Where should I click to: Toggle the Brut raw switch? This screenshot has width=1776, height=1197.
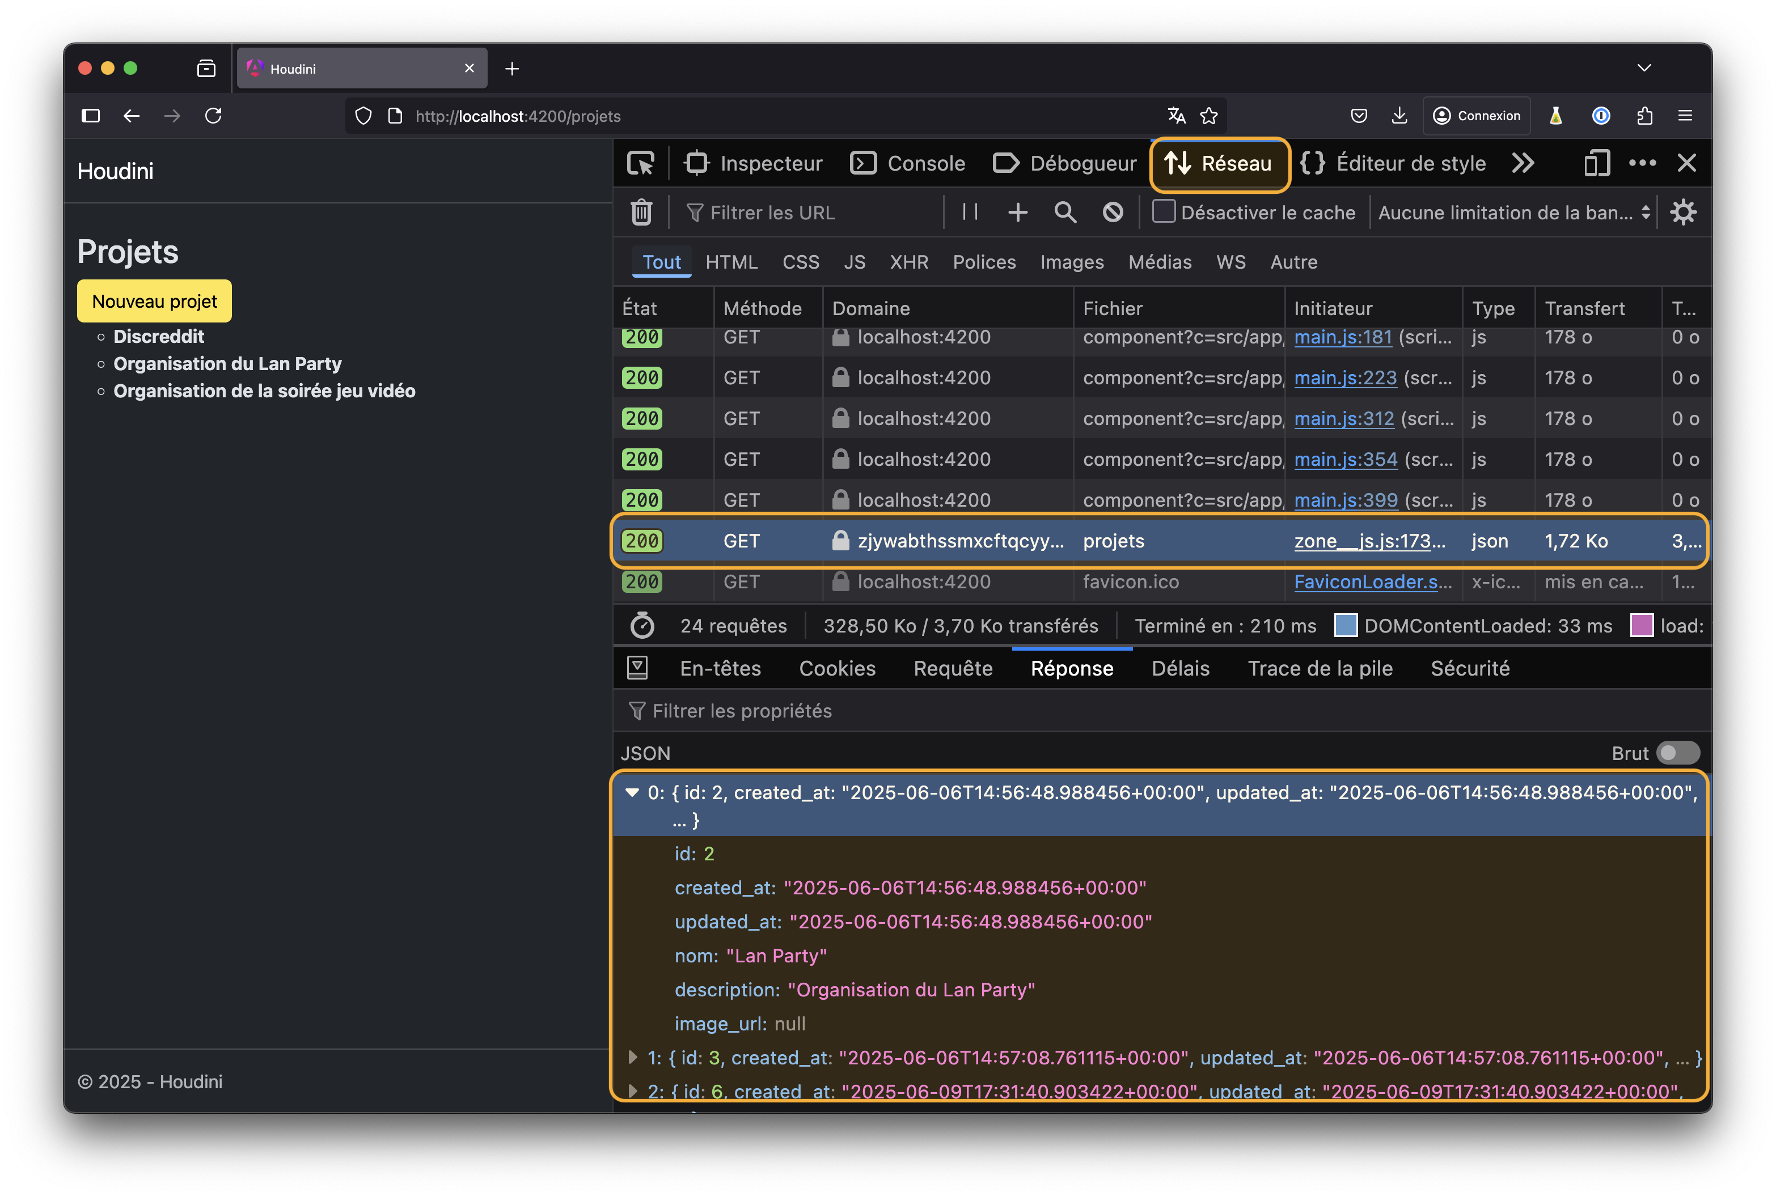click(x=1677, y=753)
